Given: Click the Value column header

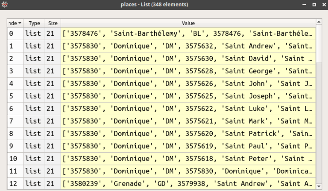Looking at the screenshot, I should [188, 23].
